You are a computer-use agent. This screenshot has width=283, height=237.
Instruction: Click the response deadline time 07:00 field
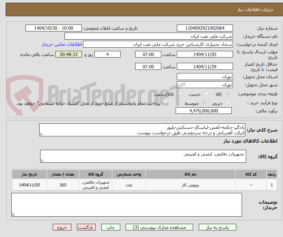[148, 54]
